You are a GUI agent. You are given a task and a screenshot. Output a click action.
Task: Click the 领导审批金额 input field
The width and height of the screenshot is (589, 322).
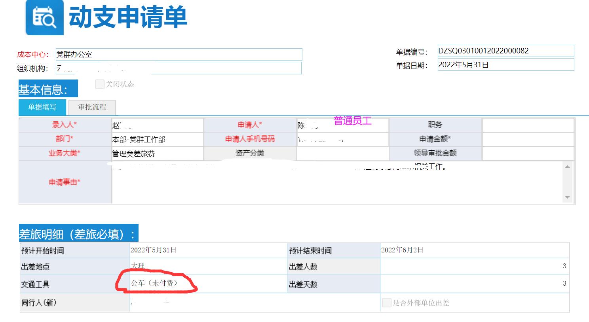pos(528,153)
